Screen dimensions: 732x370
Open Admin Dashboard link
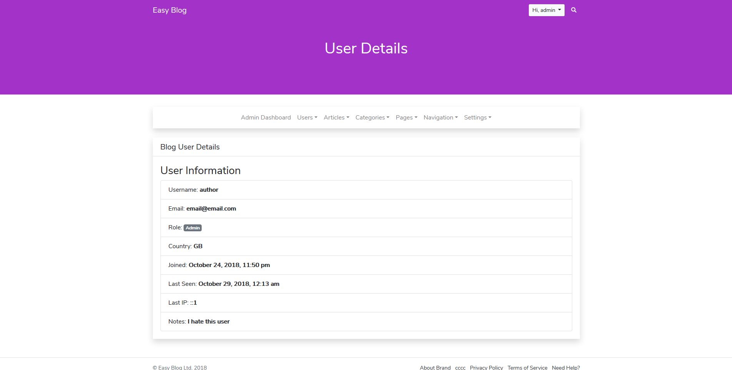pos(266,118)
